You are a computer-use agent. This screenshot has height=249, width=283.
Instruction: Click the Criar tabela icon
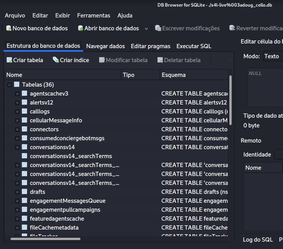coord(9,60)
